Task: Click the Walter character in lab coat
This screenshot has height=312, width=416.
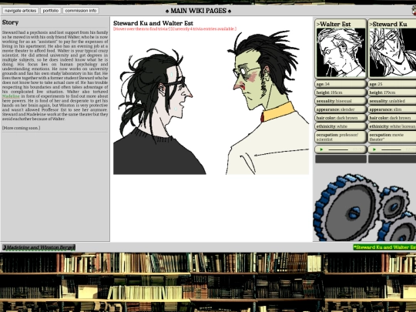Action: click(x=267, y=103)
